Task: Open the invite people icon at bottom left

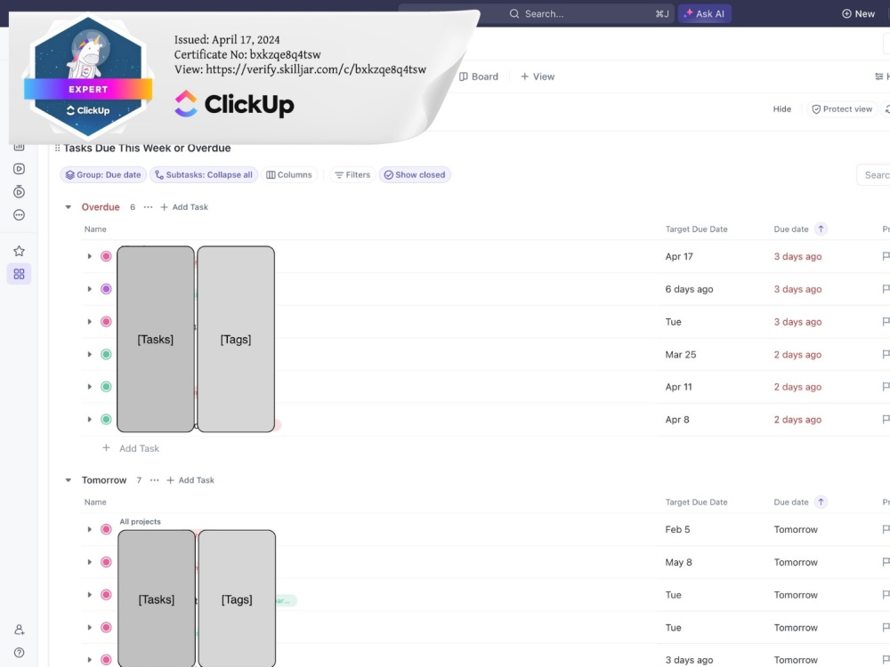Action: (19, 629)
